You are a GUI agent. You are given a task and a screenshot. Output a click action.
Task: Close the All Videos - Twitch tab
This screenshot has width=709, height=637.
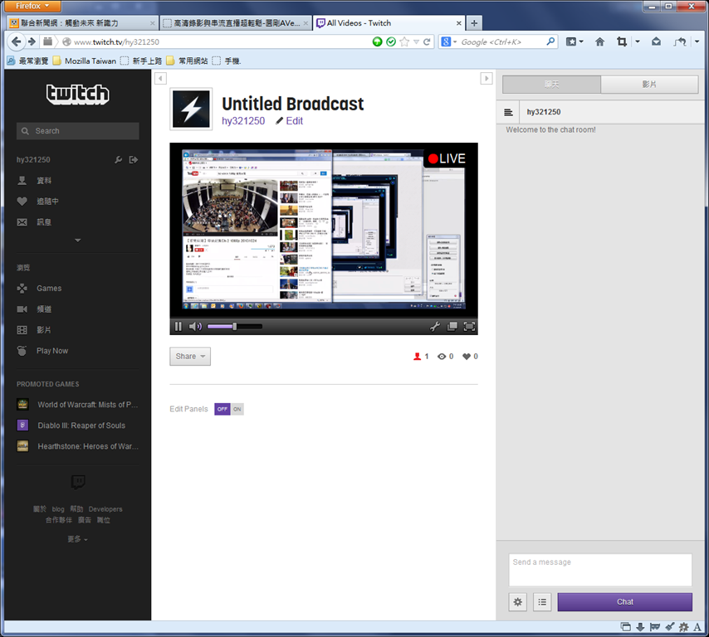click(458, 23)
